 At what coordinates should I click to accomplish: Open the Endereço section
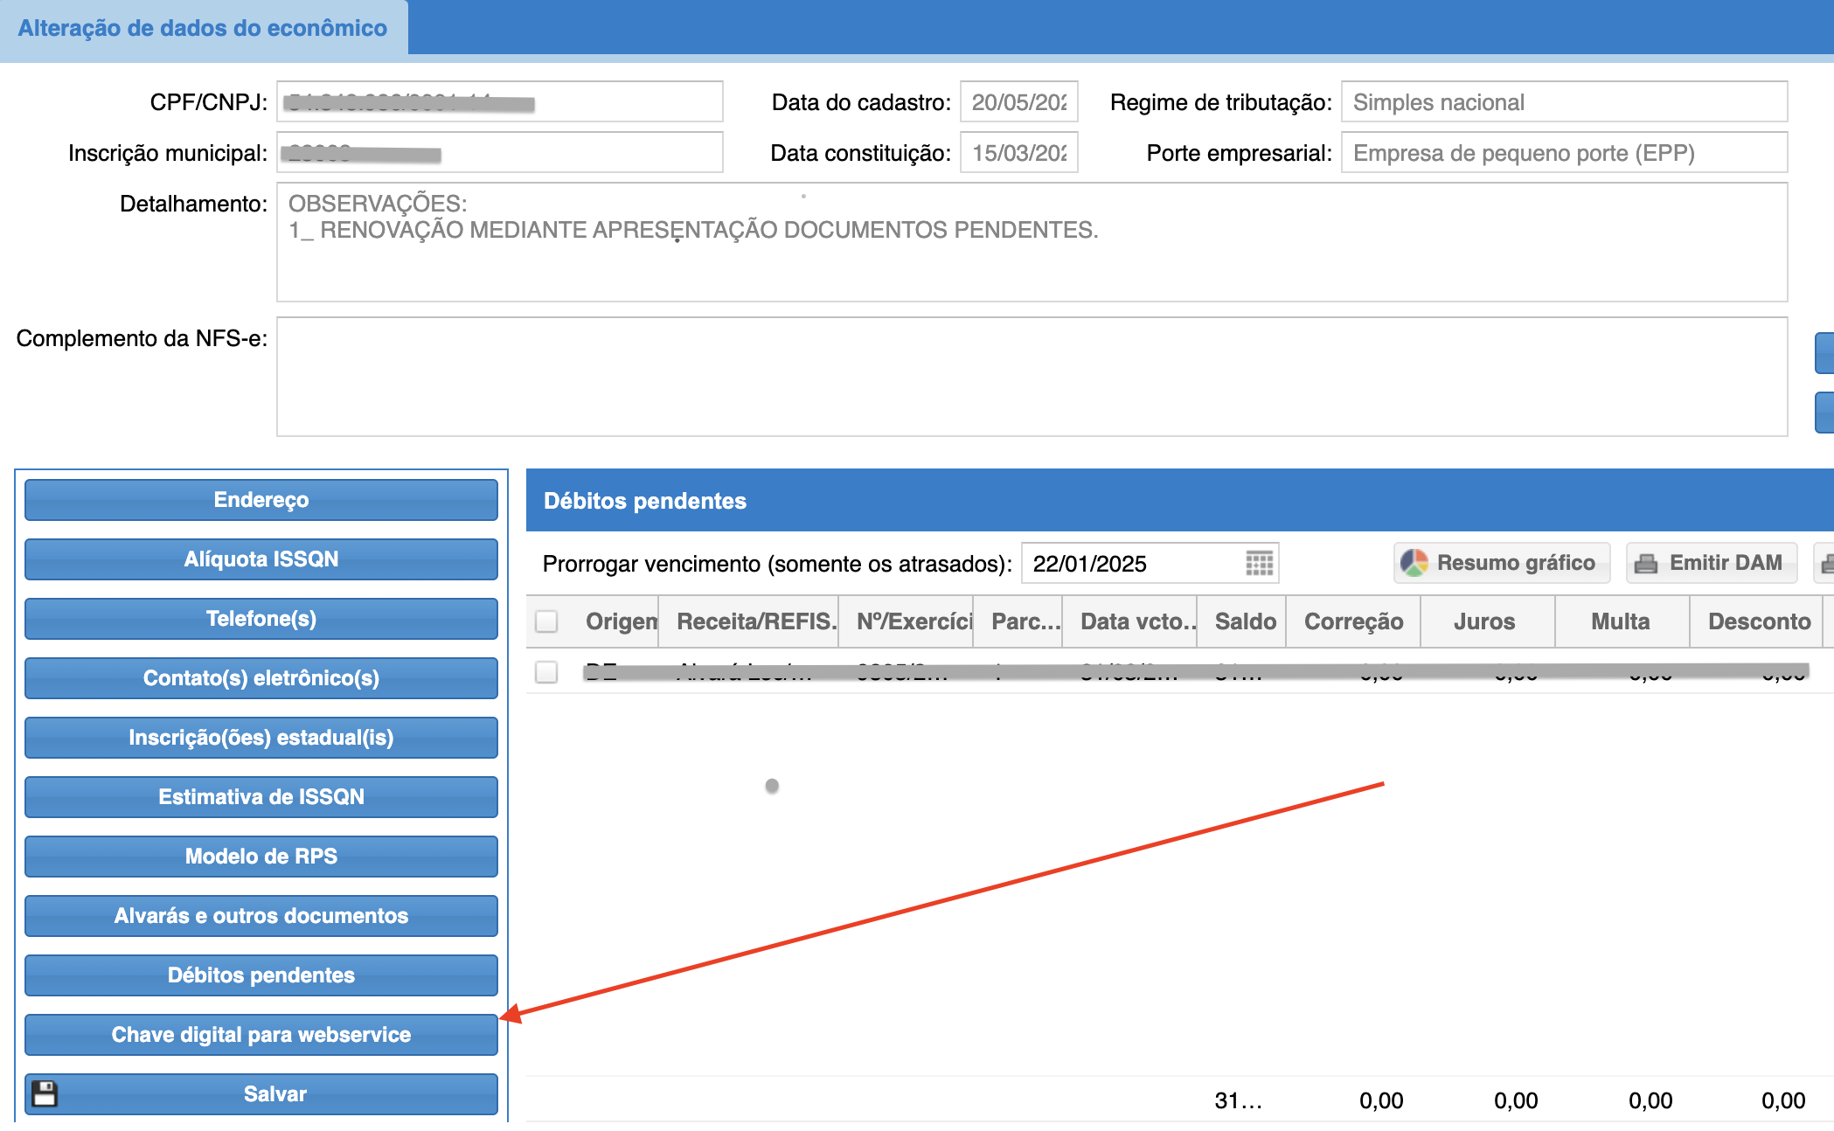[261, 500]
